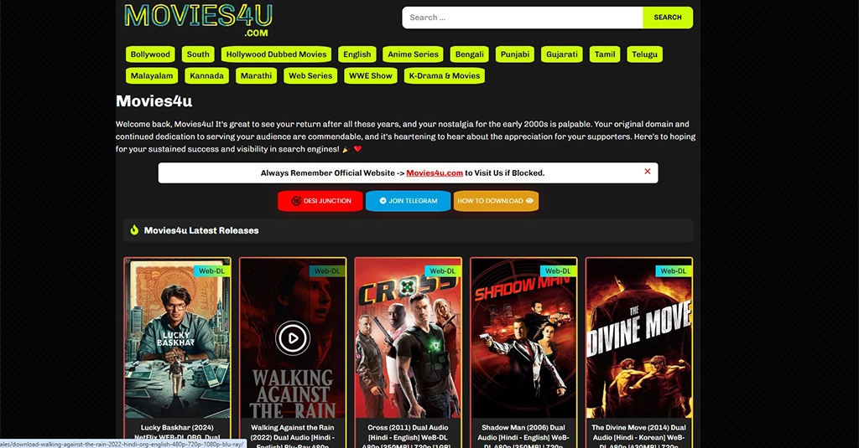Browse the Anime Series category
The width and height of the screenshot is (859, 448).
point(413,54)
